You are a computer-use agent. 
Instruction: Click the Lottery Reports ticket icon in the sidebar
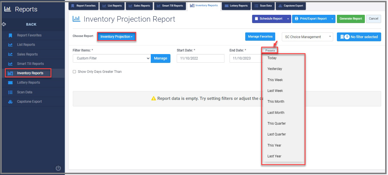pos(10,83)
